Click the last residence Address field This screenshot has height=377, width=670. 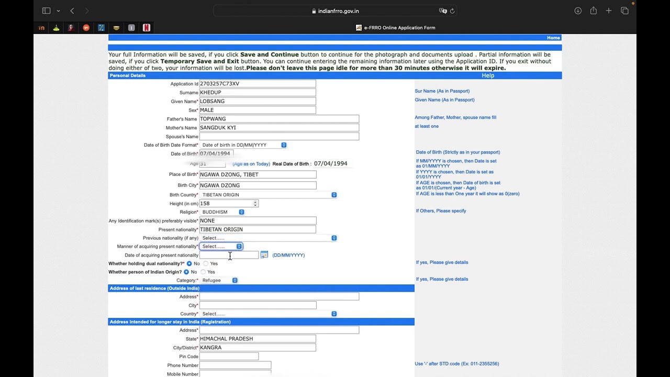click(x=279, y=296)
